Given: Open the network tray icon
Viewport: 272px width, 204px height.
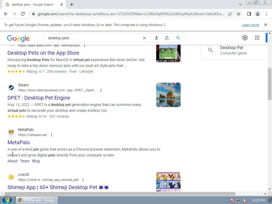Looking at the screenshot, I should [239, 200].
